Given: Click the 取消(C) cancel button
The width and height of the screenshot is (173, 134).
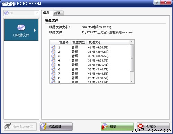Looking at the screenshot, I should (x=153, y=126).
